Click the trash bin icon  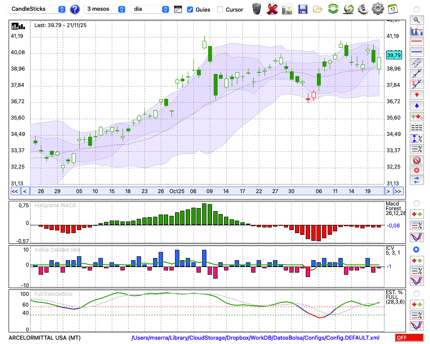coord(257,9)
